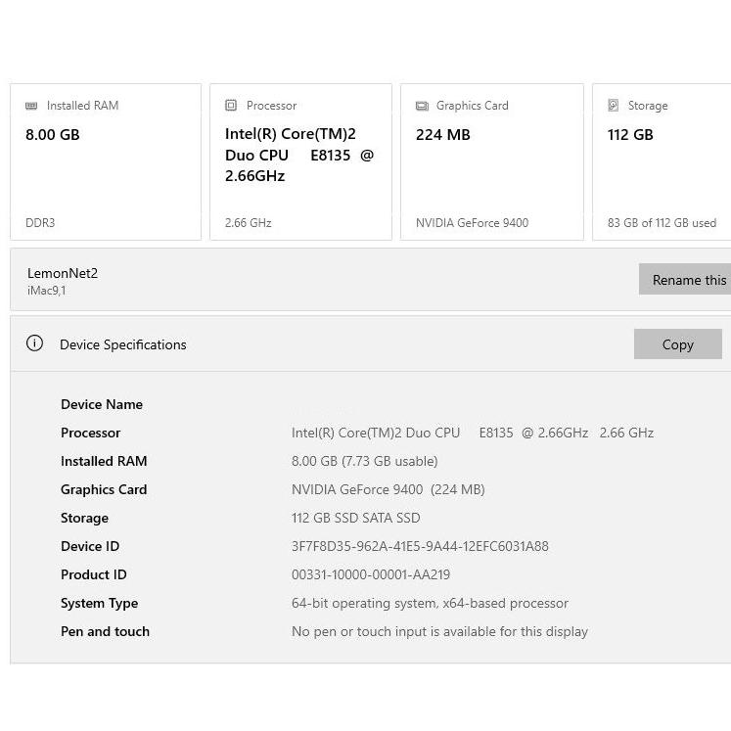The width and height of the screenshot is (731, 731).
Task: Click the Device Name label
Action: [x=102, y=404]
